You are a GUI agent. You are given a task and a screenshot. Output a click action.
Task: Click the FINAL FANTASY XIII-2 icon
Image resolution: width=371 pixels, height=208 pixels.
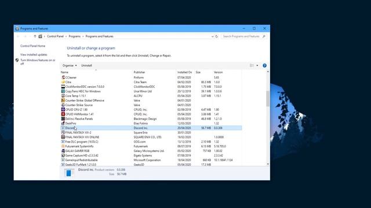coord(63,132)
